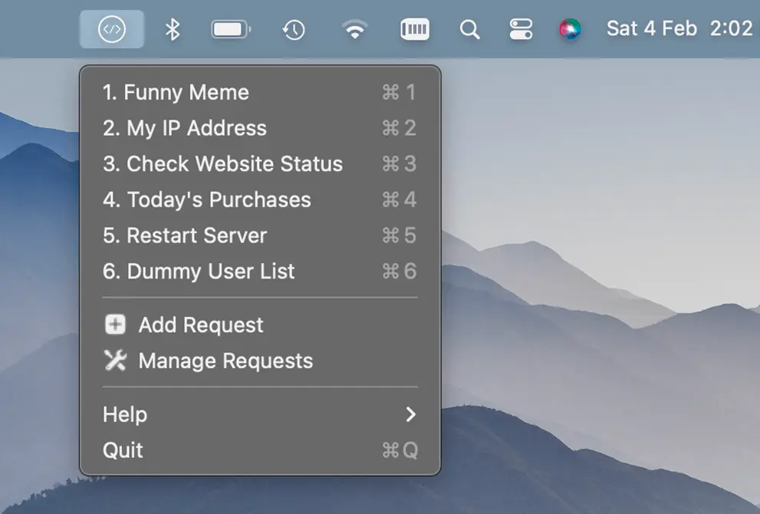Click the date and time in the menu bar
This screenshot has height=514, width=760.
[x=678, y=28]
